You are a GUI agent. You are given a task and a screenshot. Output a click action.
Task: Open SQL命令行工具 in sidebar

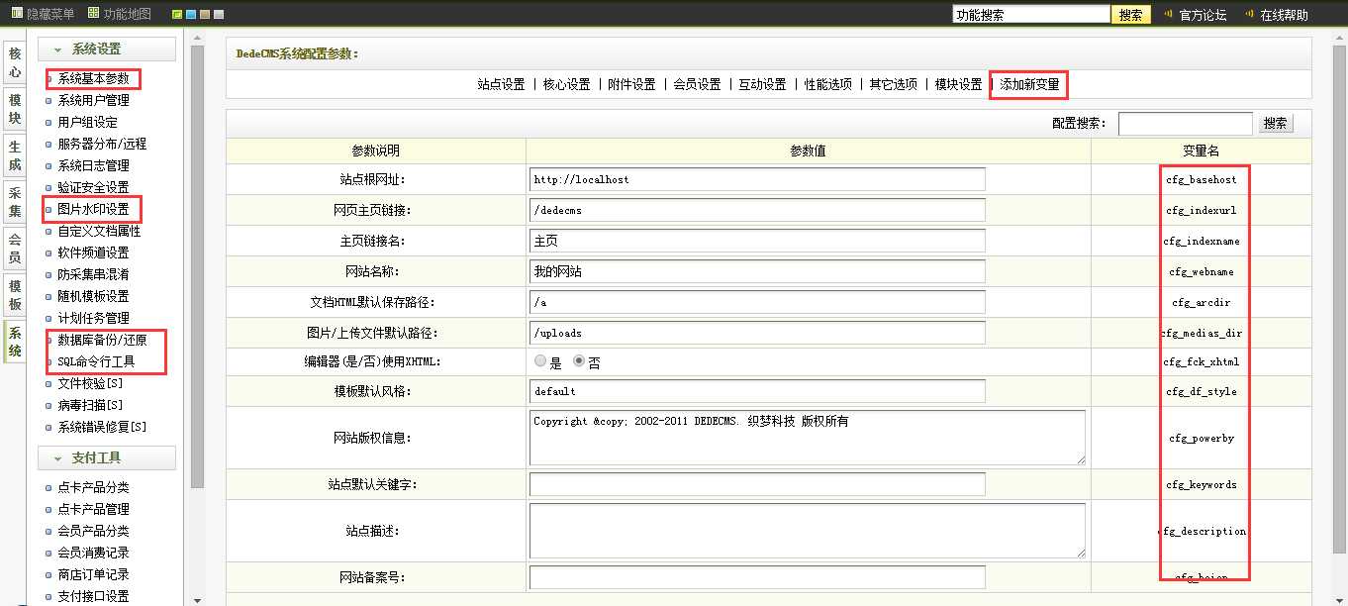point(96,361)
